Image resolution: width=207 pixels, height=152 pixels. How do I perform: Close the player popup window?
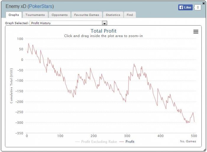point(204,3)
